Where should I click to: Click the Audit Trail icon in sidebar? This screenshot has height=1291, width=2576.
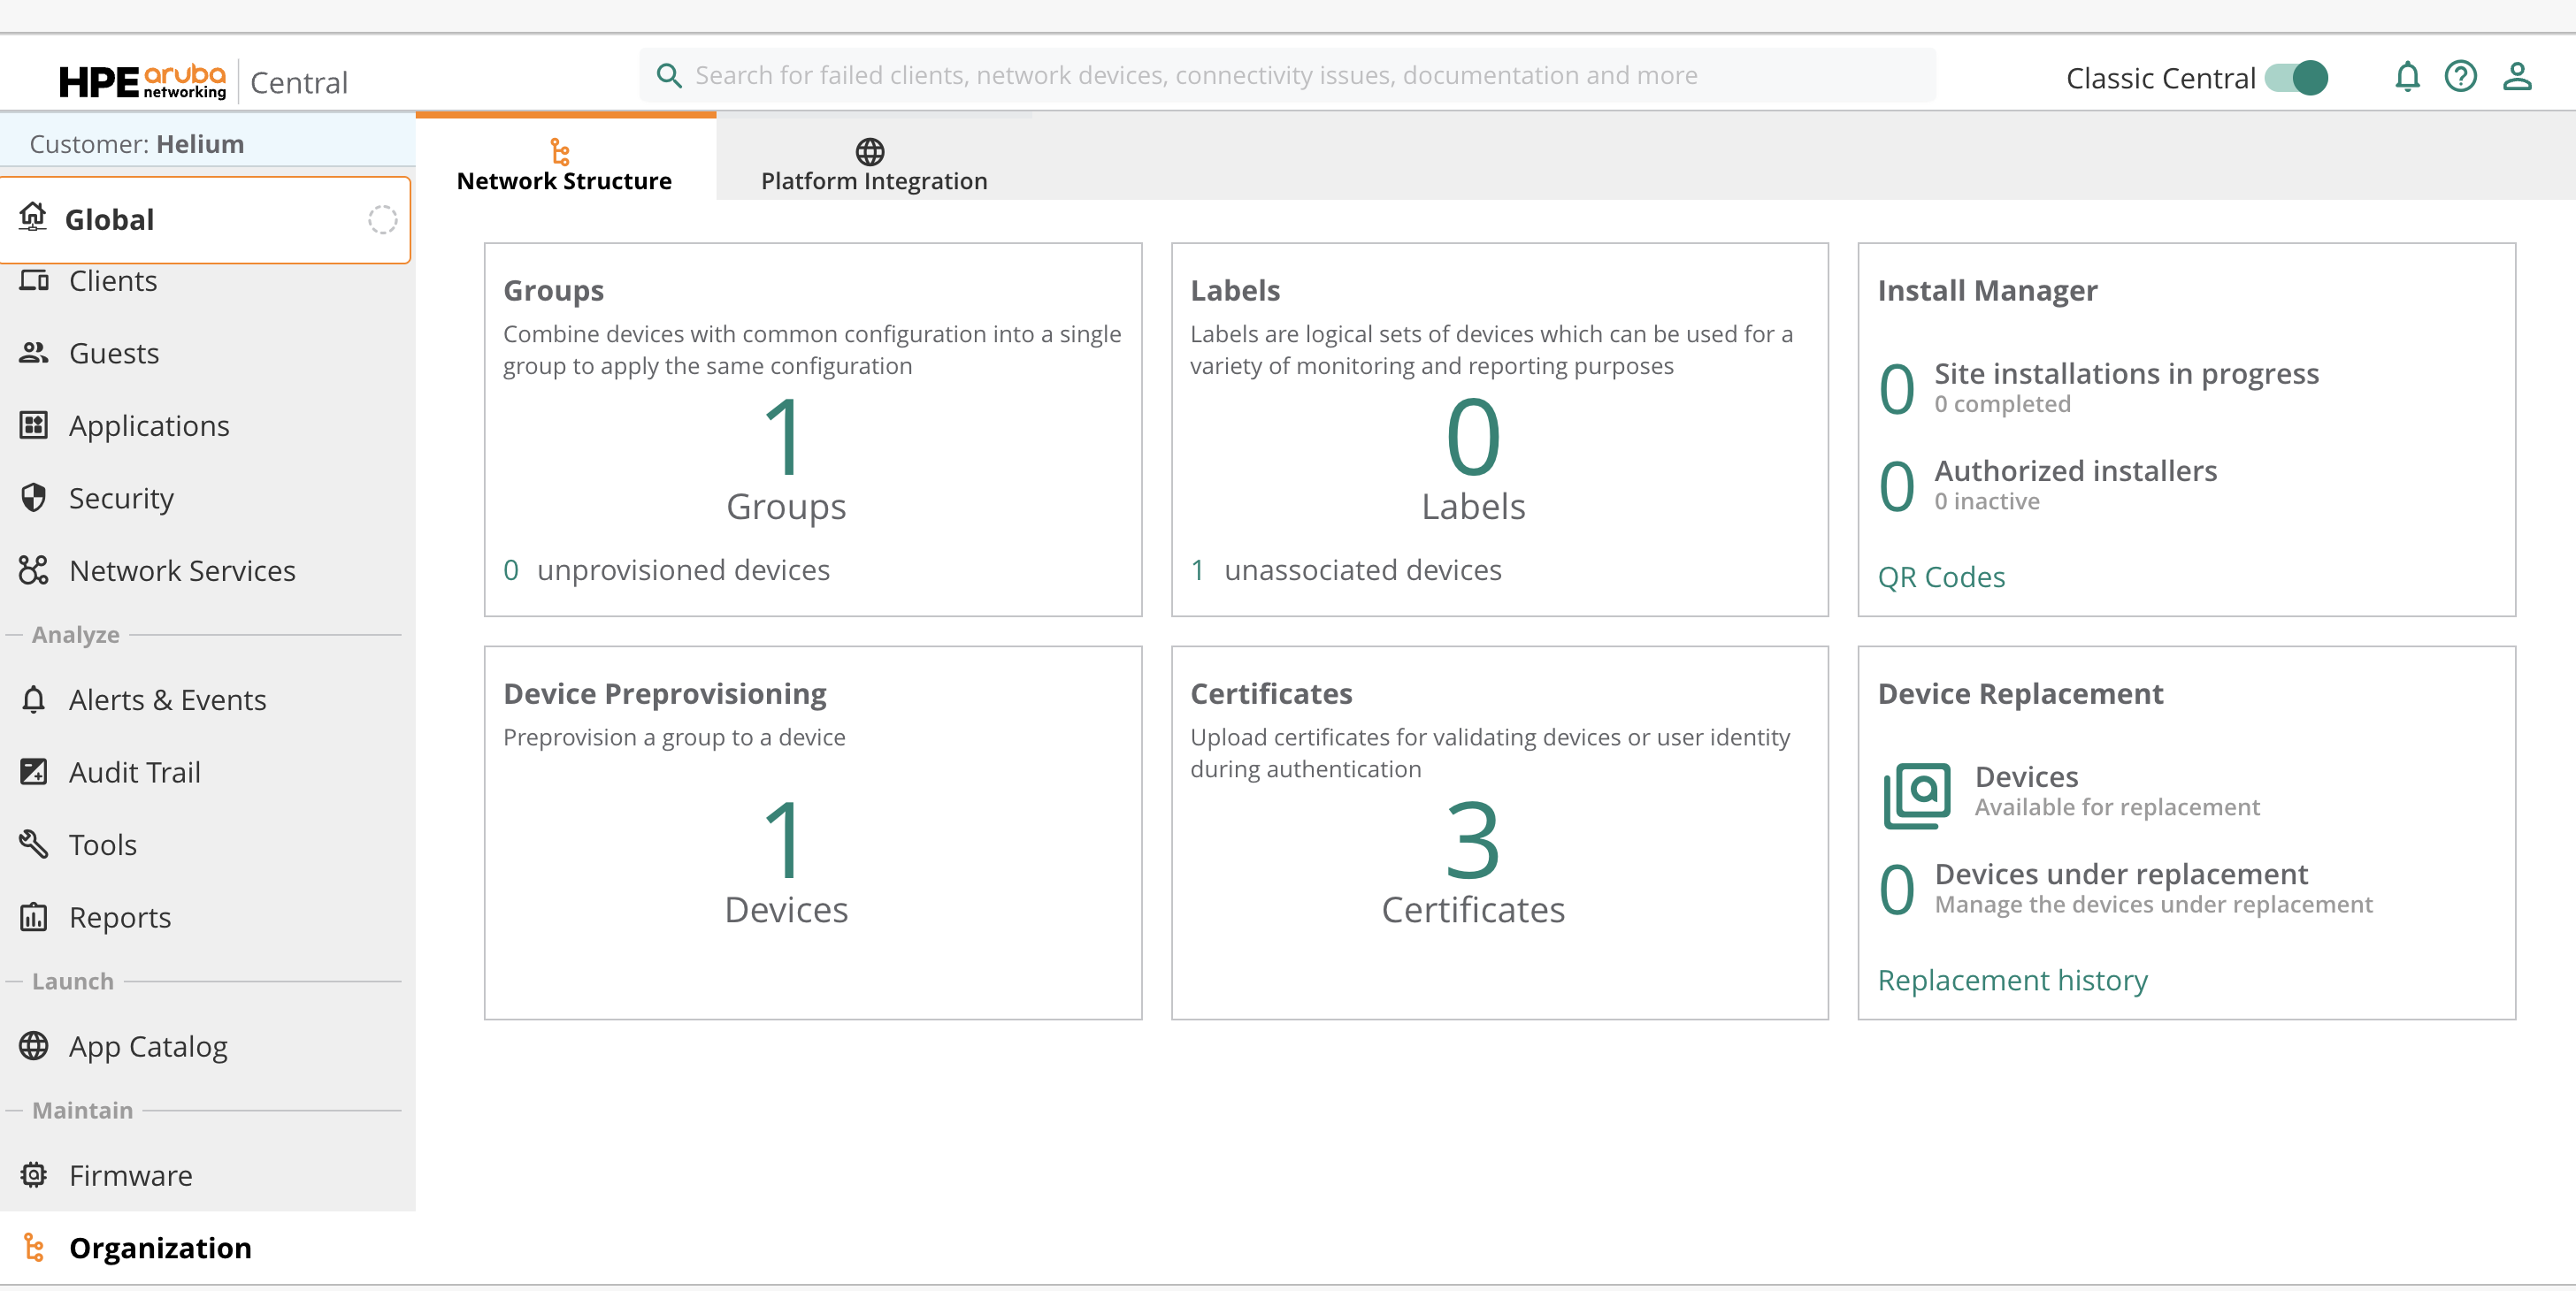coord(34,773)
